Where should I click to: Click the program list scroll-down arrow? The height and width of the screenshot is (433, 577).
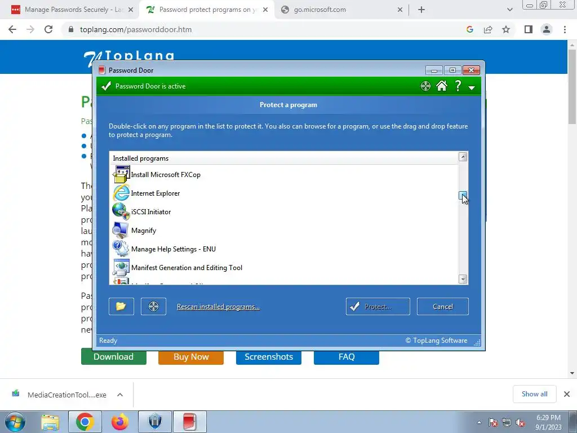(x=463, y=279)
